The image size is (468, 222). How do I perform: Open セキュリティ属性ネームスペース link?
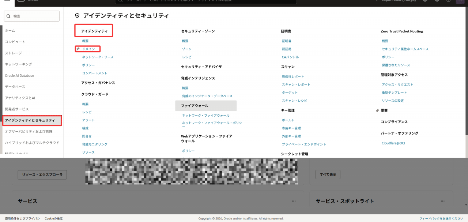click(405, 49)
